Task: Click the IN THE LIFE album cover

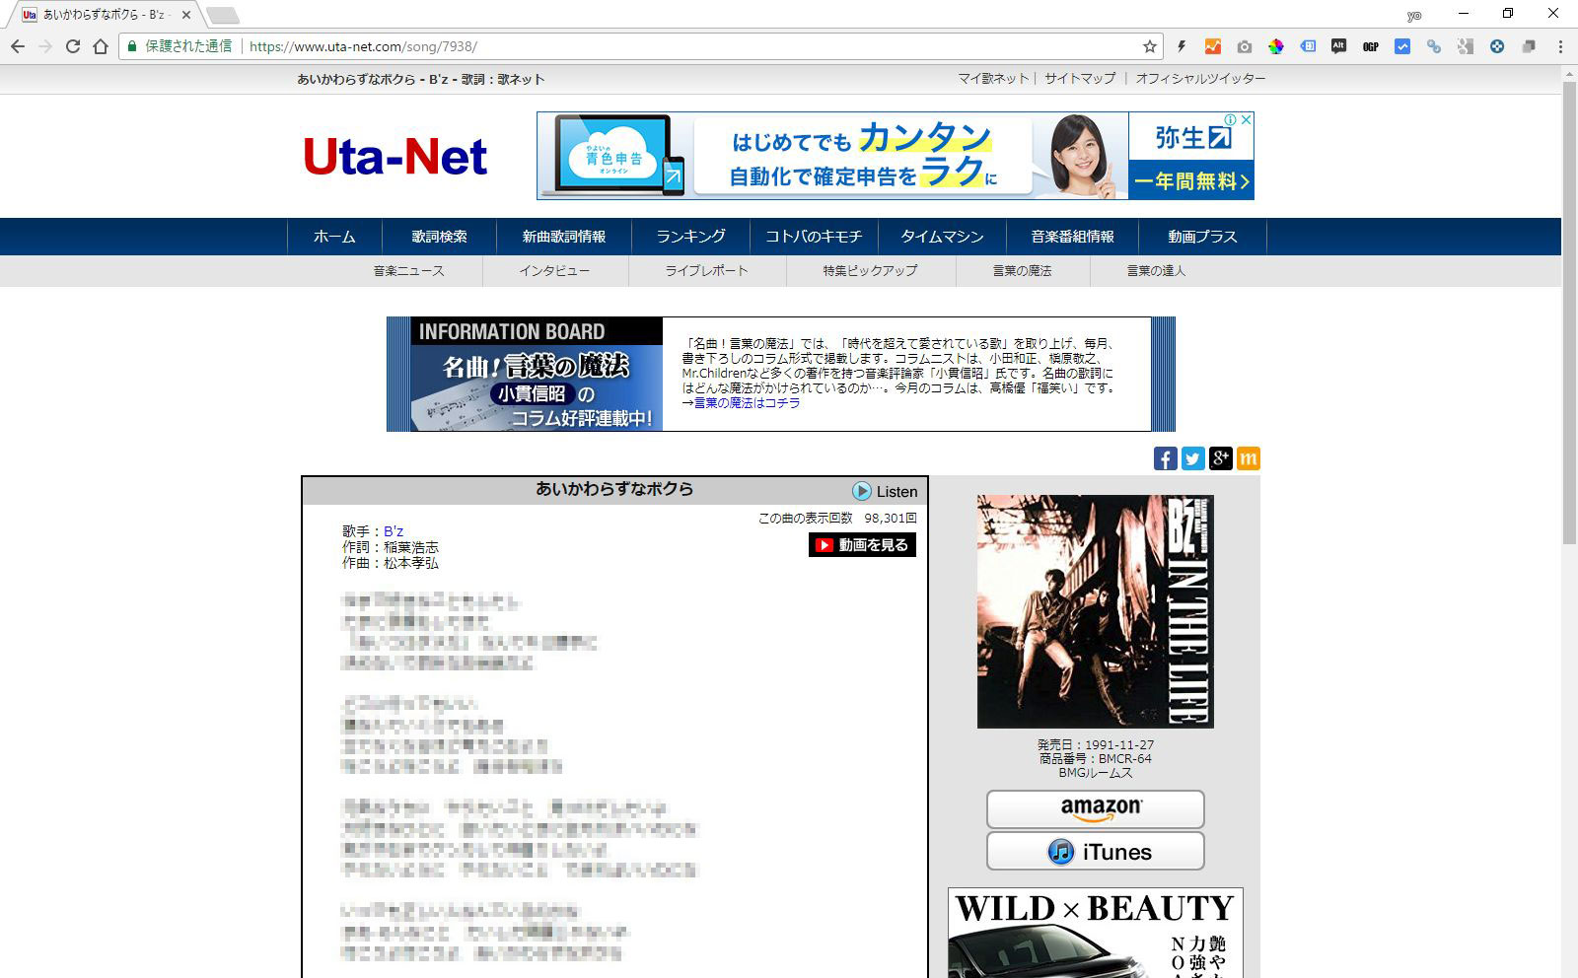Action: click(1095, 611)
